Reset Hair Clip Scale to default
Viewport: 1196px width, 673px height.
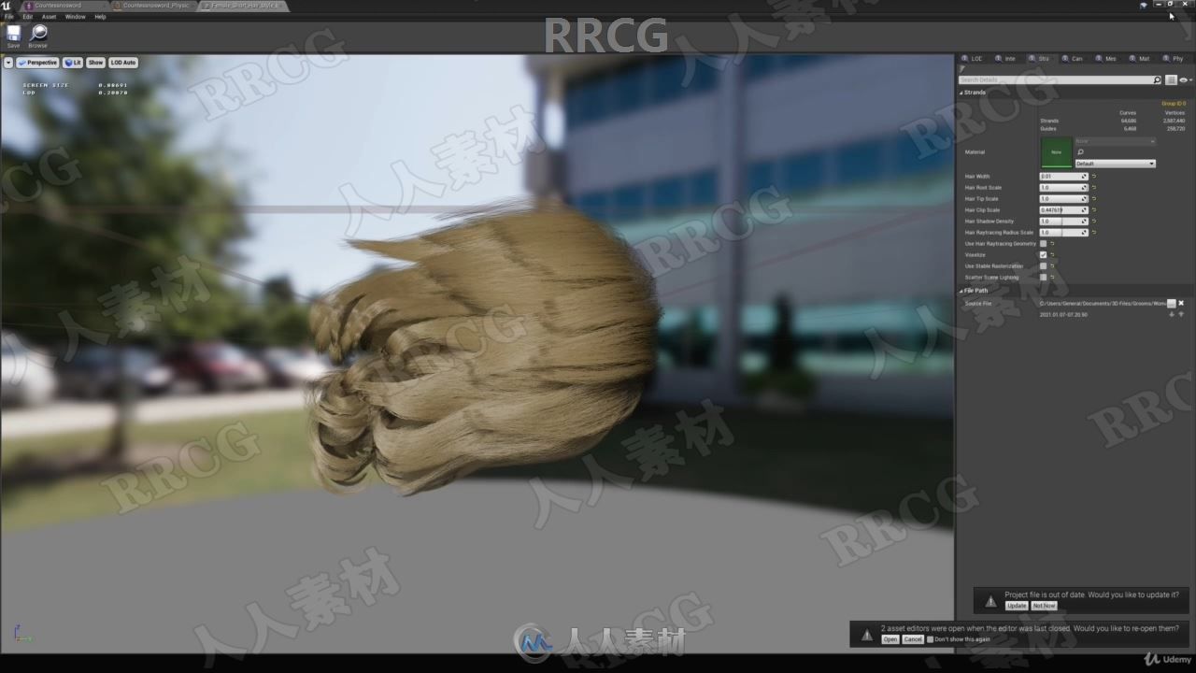coord(1094,210)
